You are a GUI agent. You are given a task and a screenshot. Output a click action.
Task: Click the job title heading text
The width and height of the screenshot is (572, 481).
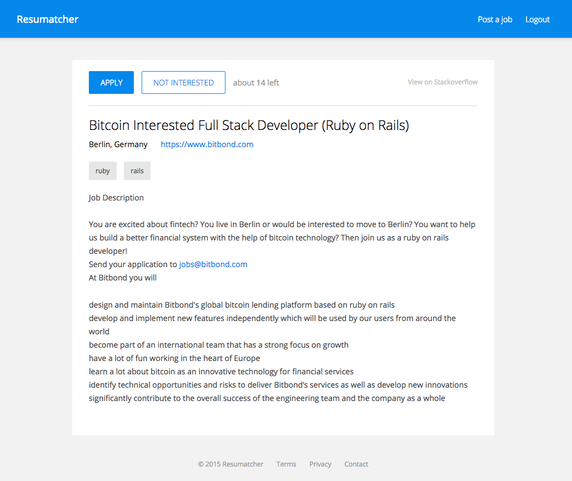click(249, 125)
